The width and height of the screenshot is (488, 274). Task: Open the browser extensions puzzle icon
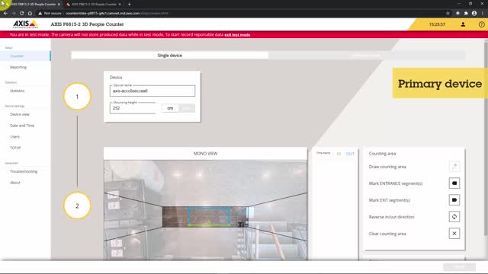(466, 13)
